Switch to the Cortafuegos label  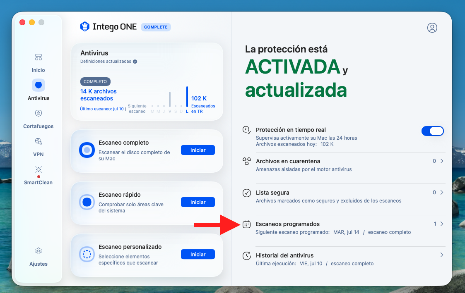coord(38,126)
